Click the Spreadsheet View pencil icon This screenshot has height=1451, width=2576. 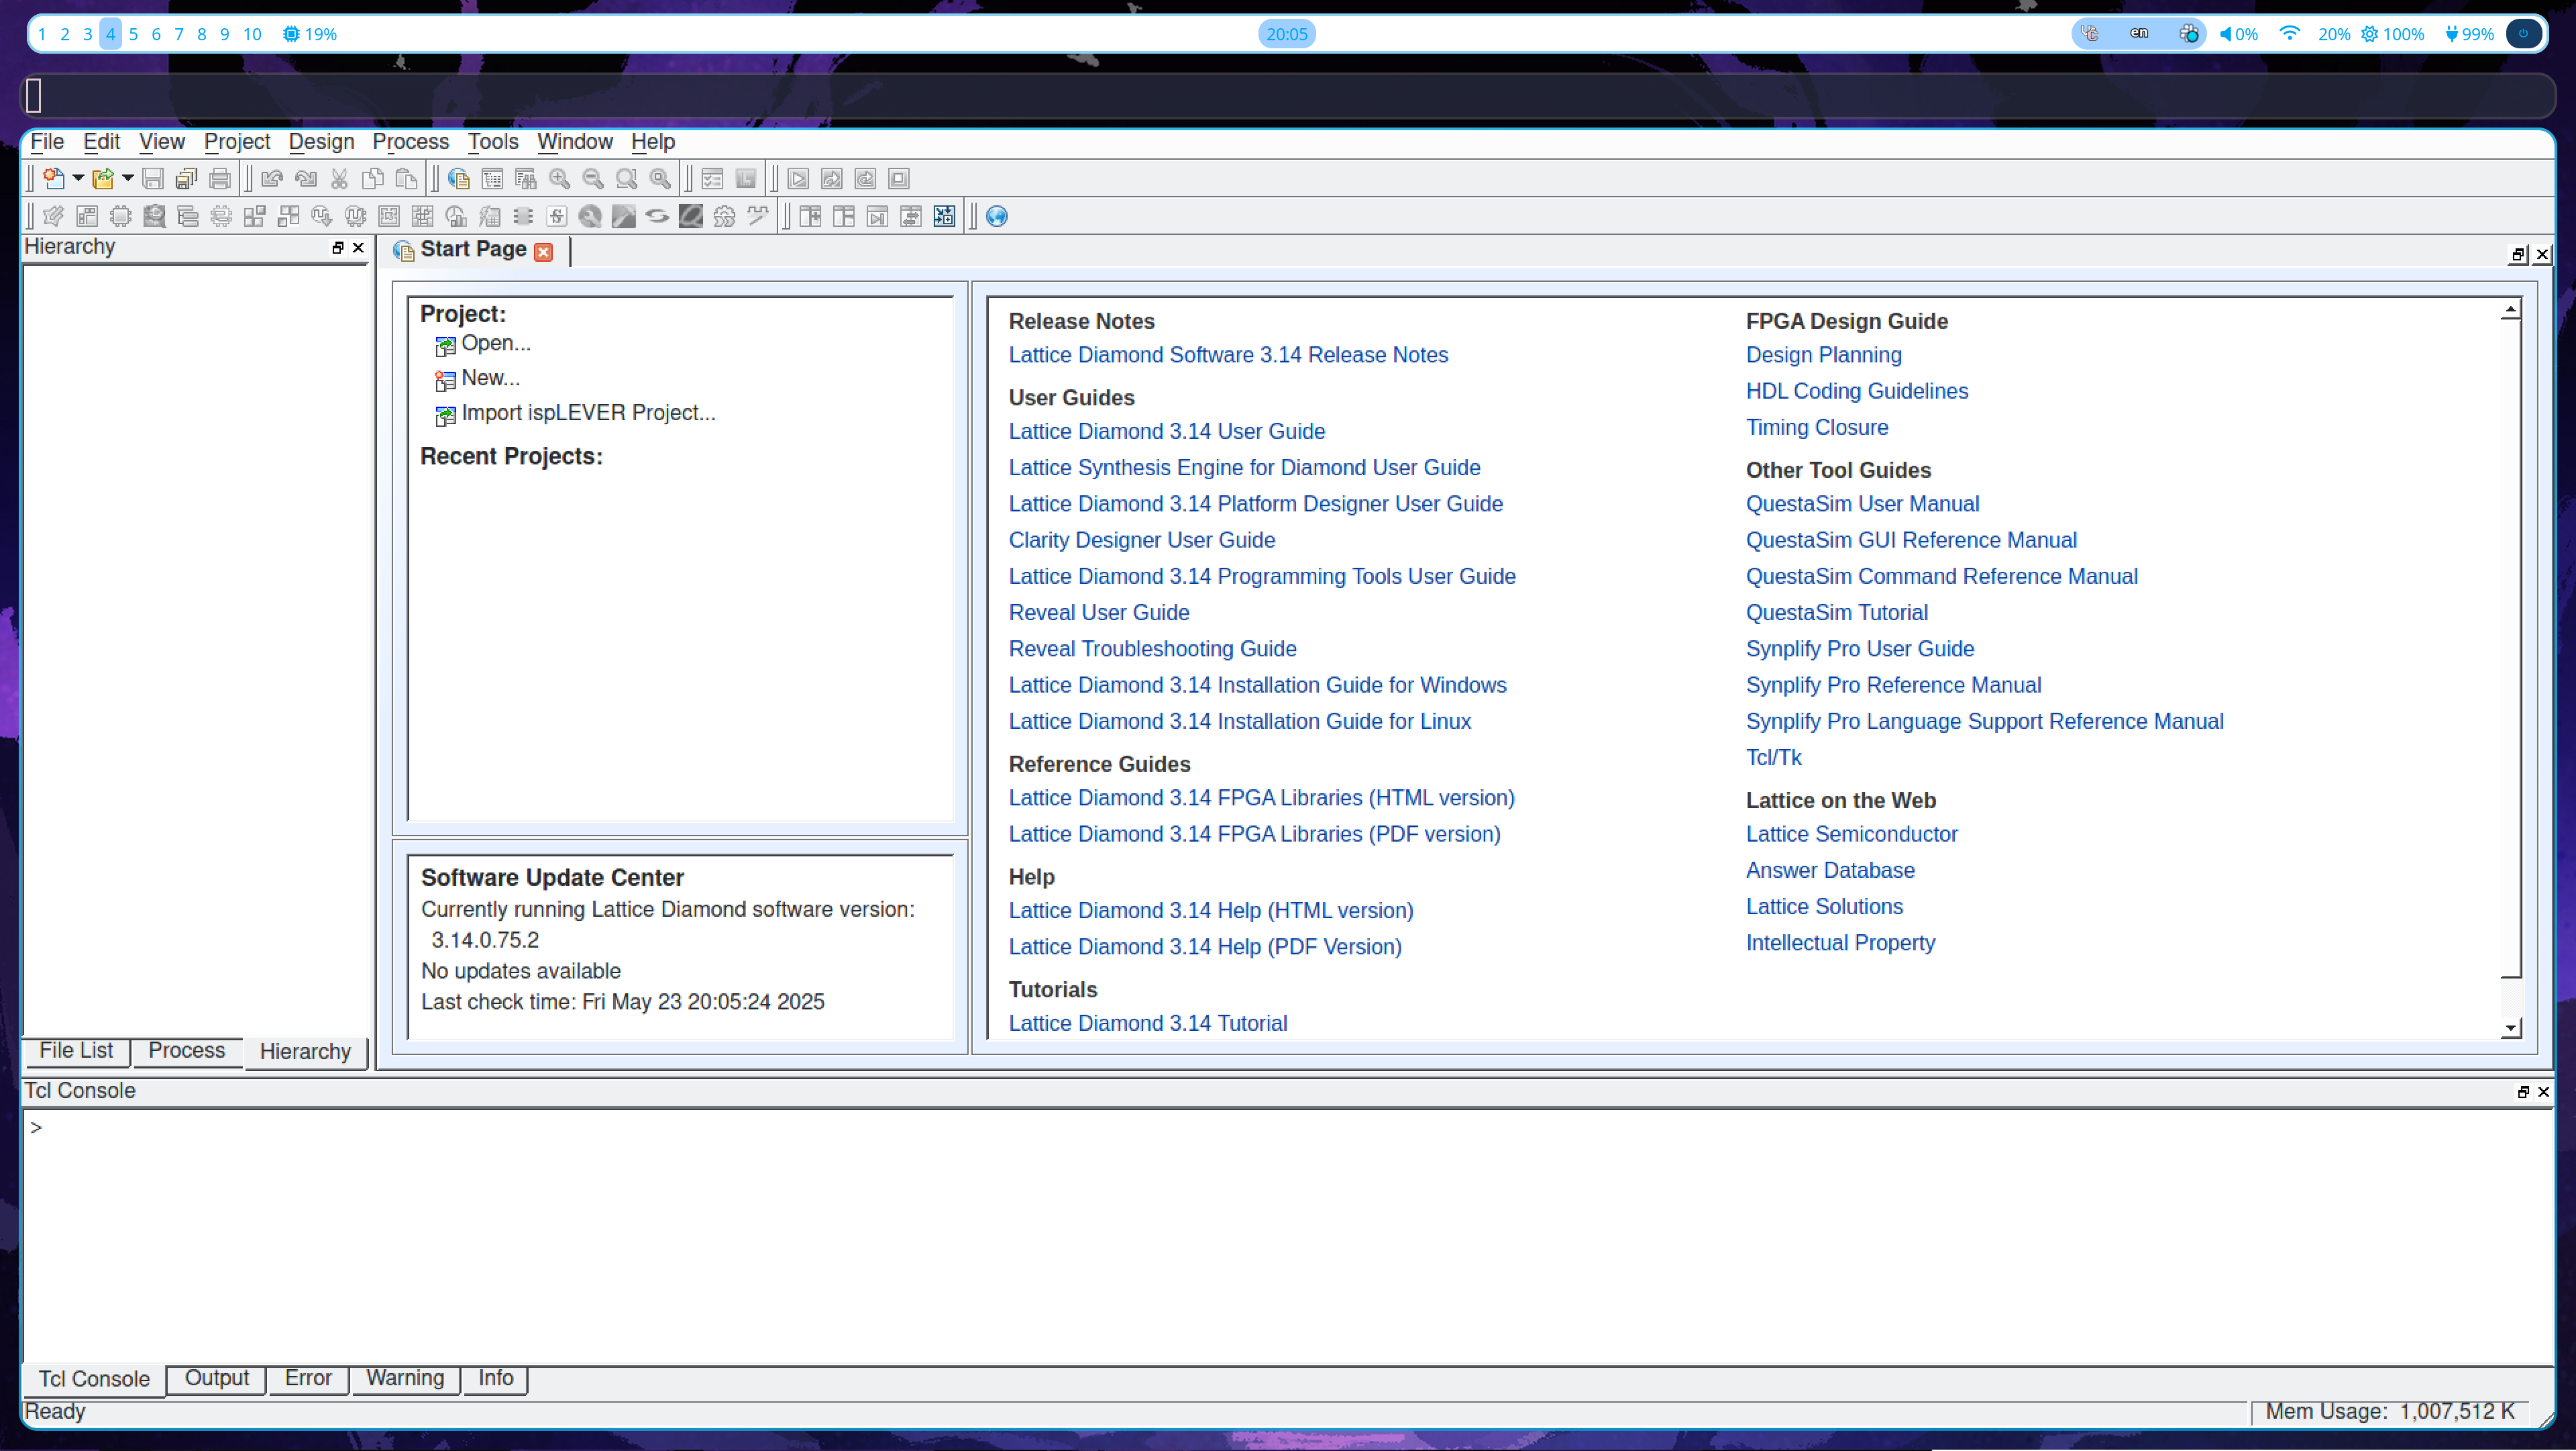point(53,216)
